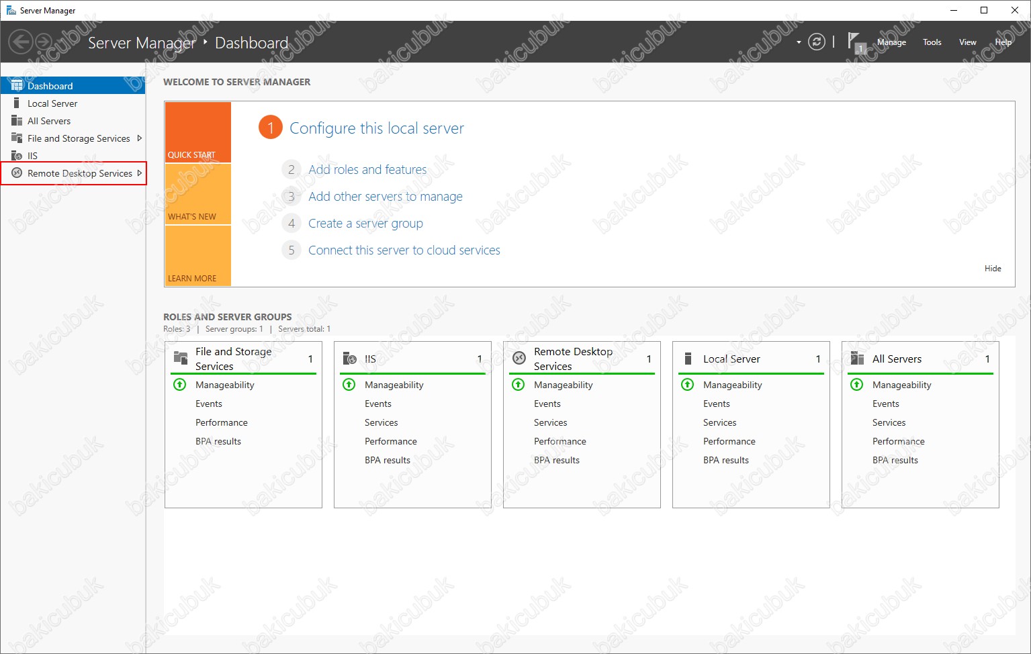
Task: Open Manageability in the IIS tile
Action: pyautogui.click(x=394, y=385)
